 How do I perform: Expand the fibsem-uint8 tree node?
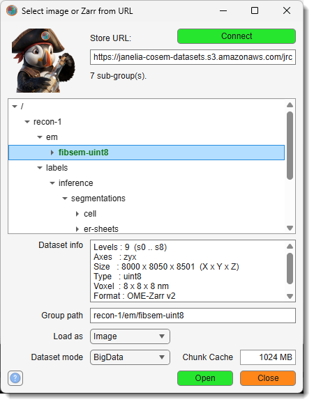52,153
